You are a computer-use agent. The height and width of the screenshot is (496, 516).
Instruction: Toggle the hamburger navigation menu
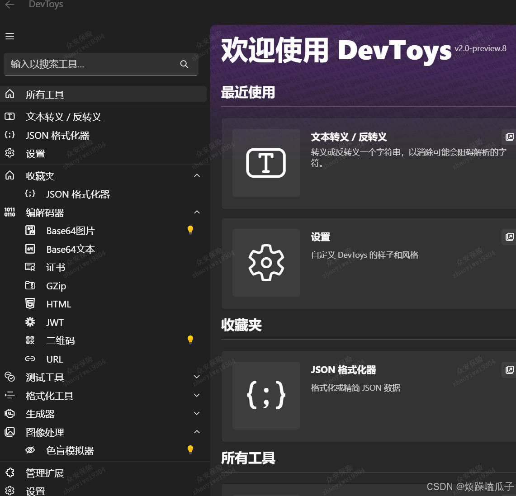(x=10, y=36)
